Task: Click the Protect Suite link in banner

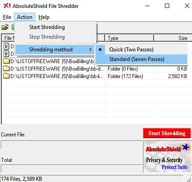Action: [175, 167]
